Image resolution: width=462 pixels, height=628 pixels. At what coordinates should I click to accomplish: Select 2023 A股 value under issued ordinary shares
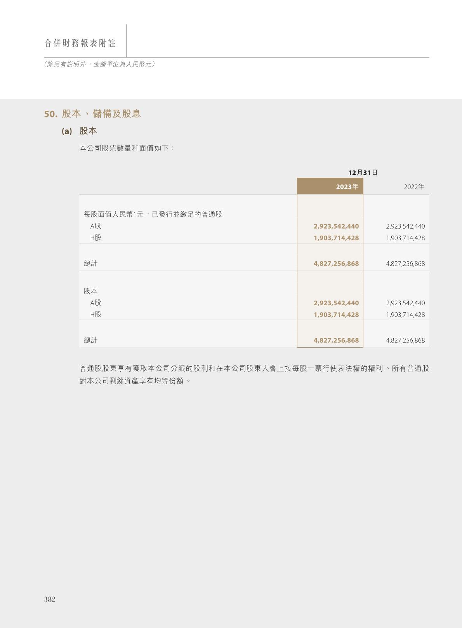tap(336, 226)
